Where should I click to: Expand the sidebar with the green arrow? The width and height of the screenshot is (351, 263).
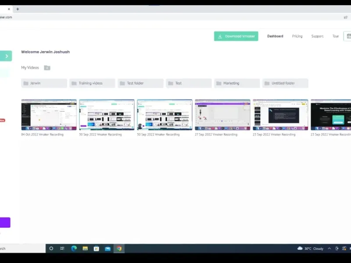click(6, 56)
